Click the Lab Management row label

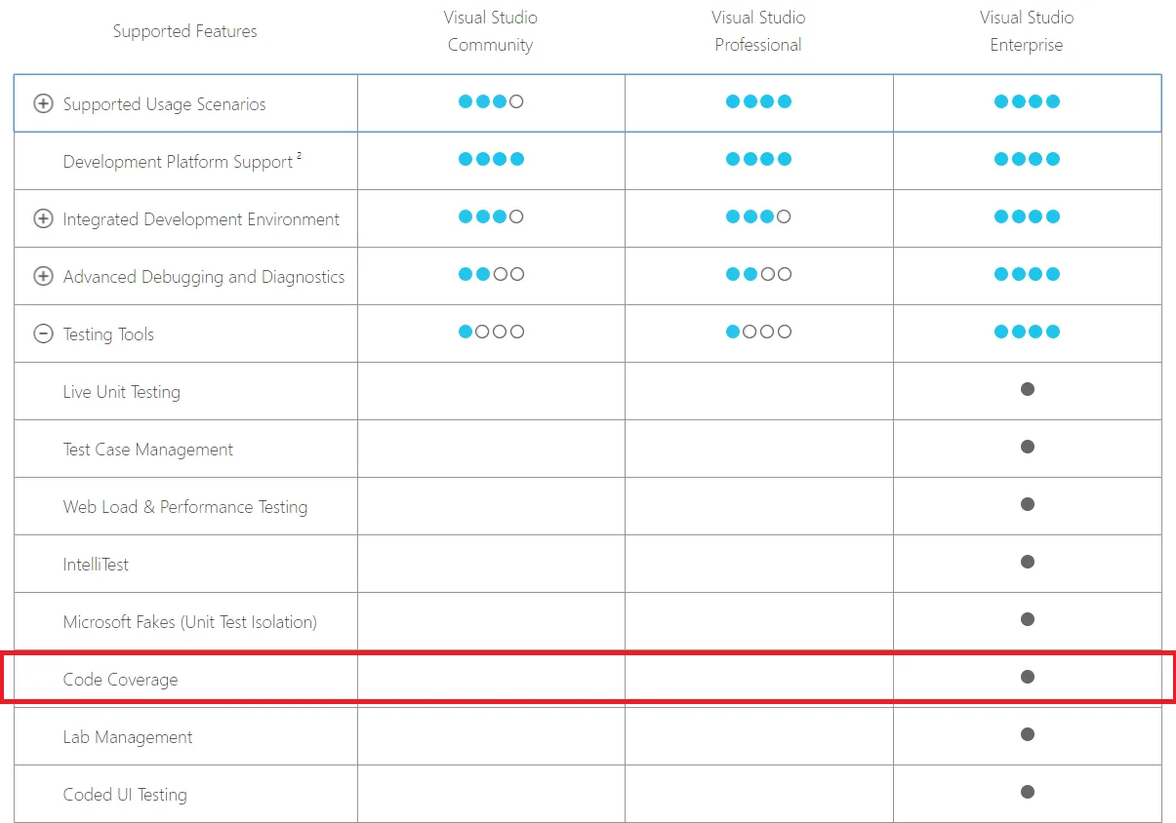click(128, 737)
